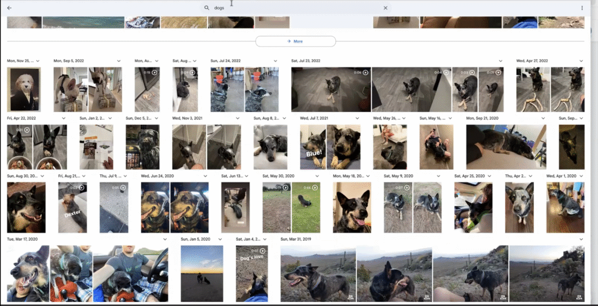Click the back arrow icon
The width and height of the screenshot is (598, 306).
click(9, 8)
